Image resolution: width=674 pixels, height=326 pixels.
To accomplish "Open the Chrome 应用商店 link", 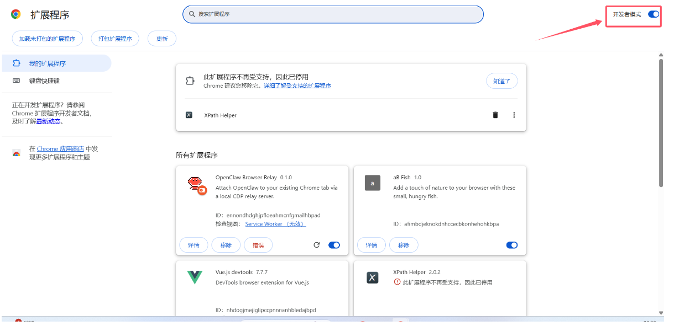I will [60, 149].
